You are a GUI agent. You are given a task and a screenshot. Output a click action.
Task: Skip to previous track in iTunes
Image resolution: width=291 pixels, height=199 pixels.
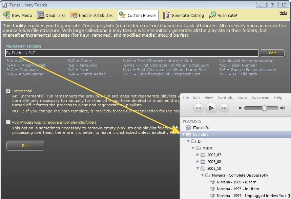pos(198,108)
